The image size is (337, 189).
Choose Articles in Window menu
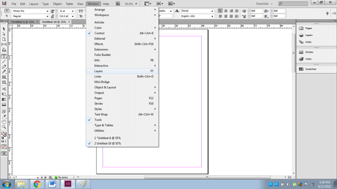[x=122, y=22]
